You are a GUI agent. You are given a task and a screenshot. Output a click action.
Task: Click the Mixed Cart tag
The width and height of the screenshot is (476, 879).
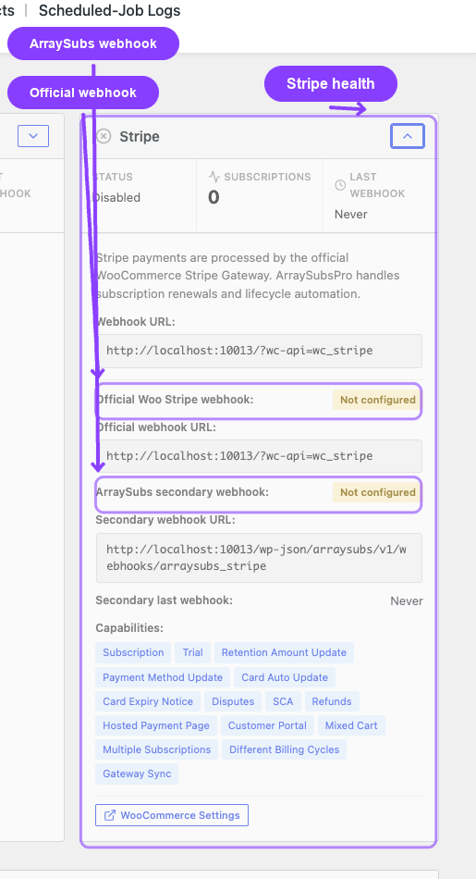coord(351,725)
